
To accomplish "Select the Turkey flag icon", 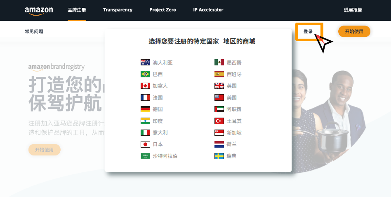I will click(x=219, y=121).
